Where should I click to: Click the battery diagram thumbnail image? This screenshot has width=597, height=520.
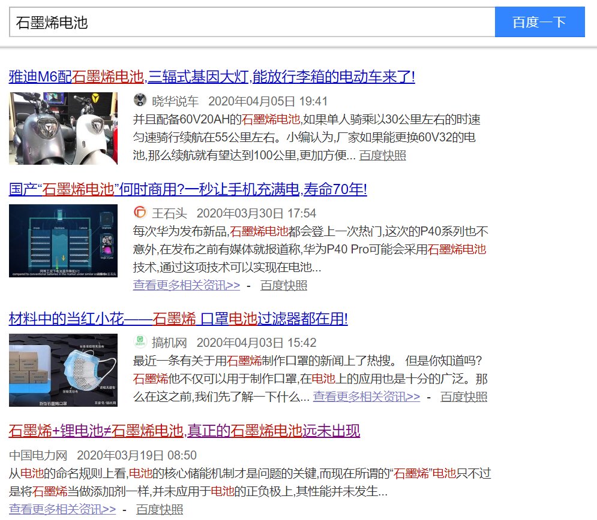(62, 241)
